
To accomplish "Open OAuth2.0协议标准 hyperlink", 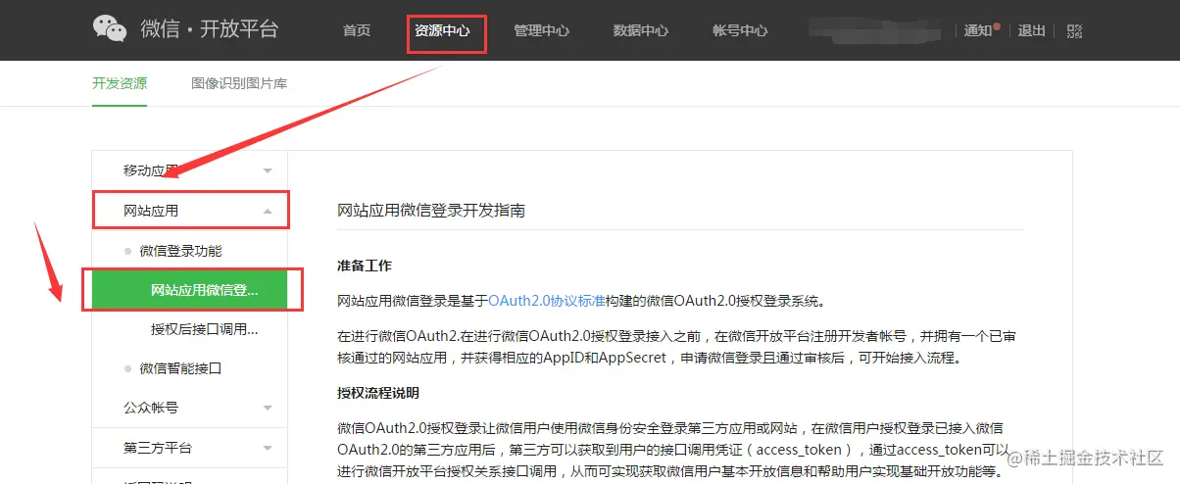I will pyautogui.click(x=547, y=300).
